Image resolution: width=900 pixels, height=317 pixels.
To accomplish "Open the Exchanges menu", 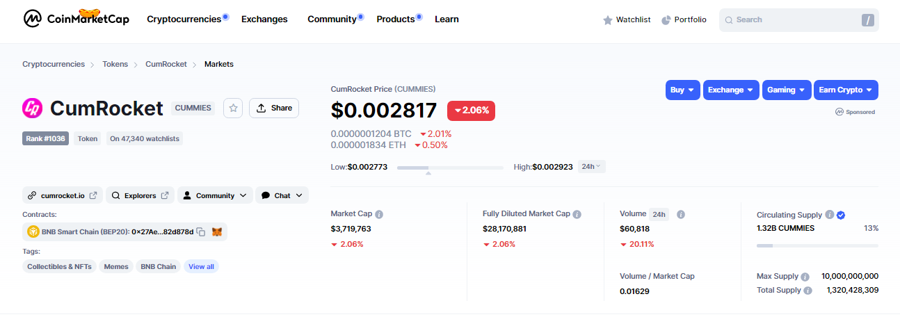I will point(264,19).
